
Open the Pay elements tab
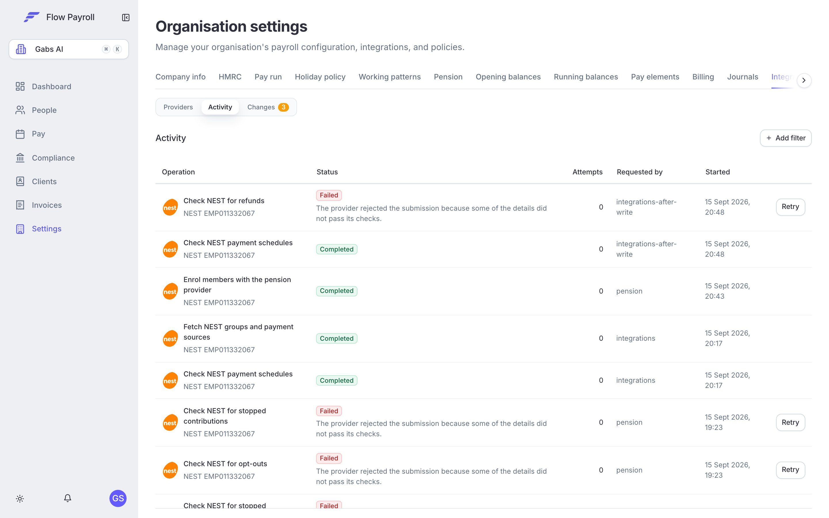click(655, 77)
